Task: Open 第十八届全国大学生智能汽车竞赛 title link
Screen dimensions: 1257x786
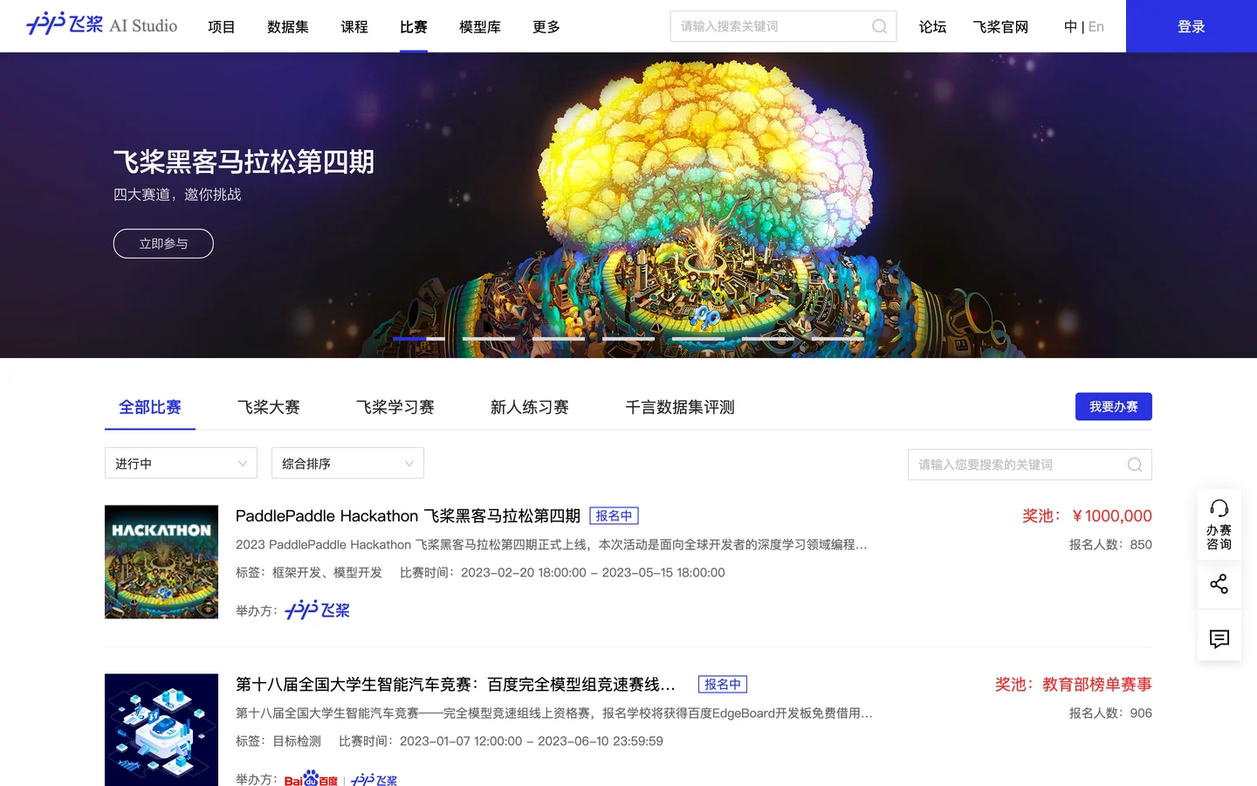Action: pyautogui.click(x=456, y=685)
